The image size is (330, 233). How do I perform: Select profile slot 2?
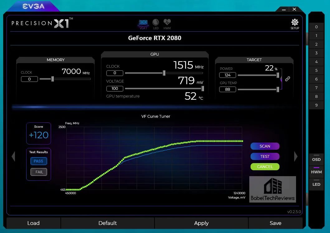pos(316,44)
